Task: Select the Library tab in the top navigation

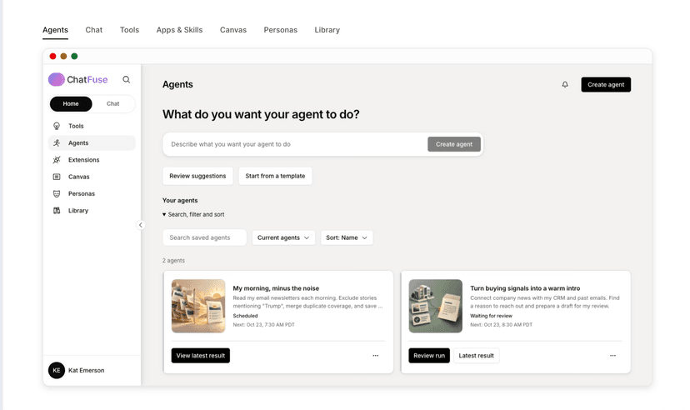Action: pos(327,30)
